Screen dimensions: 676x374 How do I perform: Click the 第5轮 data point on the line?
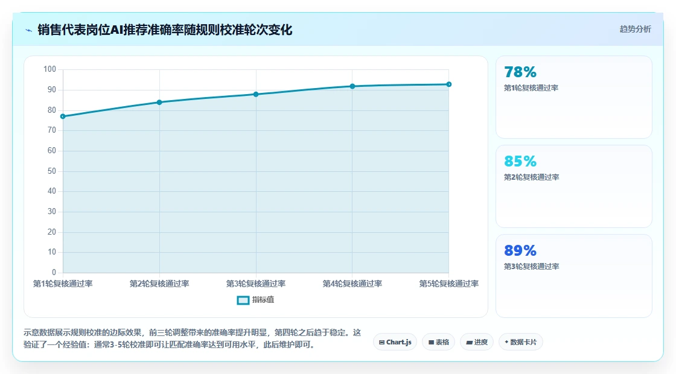449,84
